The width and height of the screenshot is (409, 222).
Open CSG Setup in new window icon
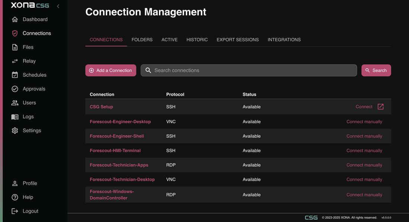pos(380,107)
